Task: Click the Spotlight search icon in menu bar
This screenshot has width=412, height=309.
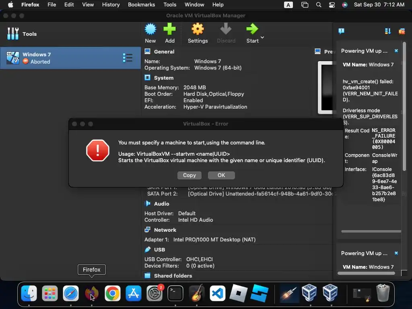Action: [319, 5]
